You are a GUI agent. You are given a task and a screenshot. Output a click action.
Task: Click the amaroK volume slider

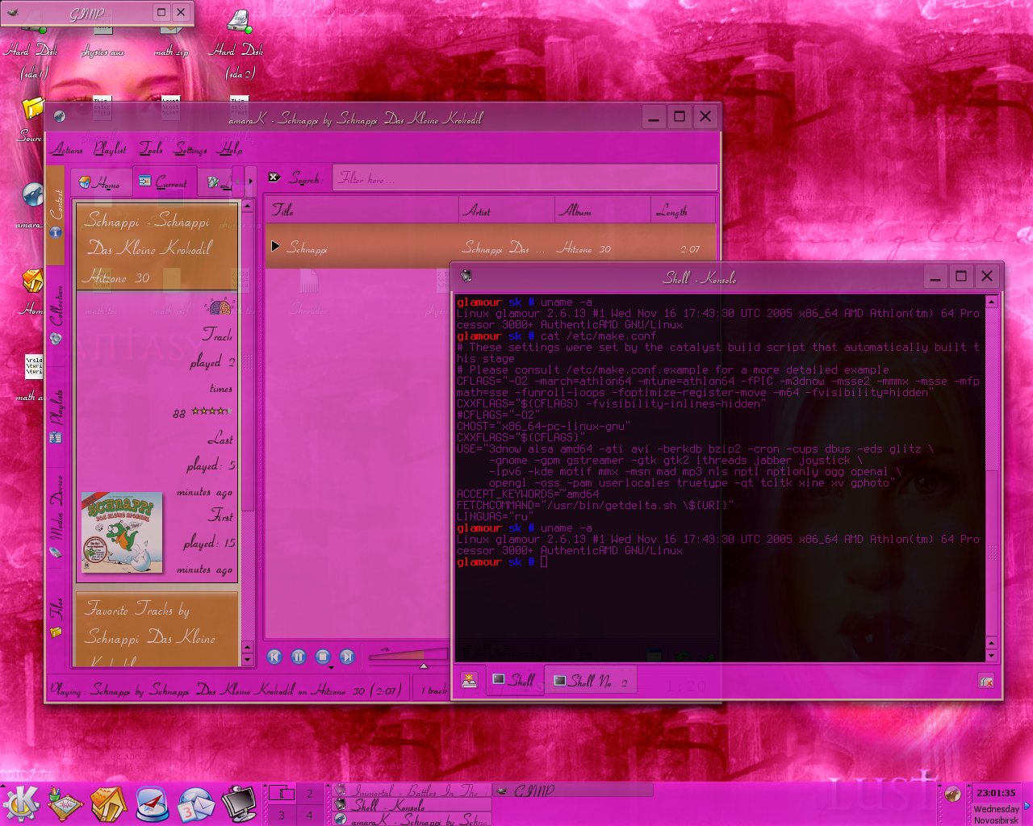click(x=408, y=656)
